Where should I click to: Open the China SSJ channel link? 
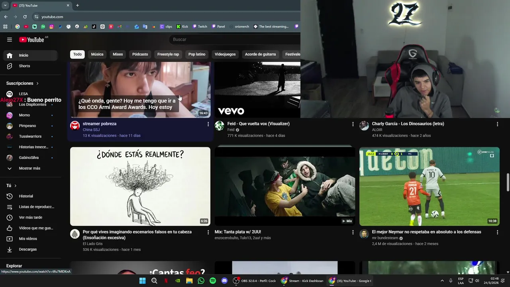91,130
